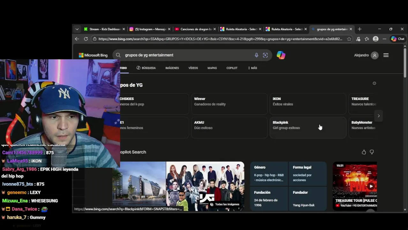Open the YG artists collage image
Screen dimensions: 408x230
(x=205, y=186)
